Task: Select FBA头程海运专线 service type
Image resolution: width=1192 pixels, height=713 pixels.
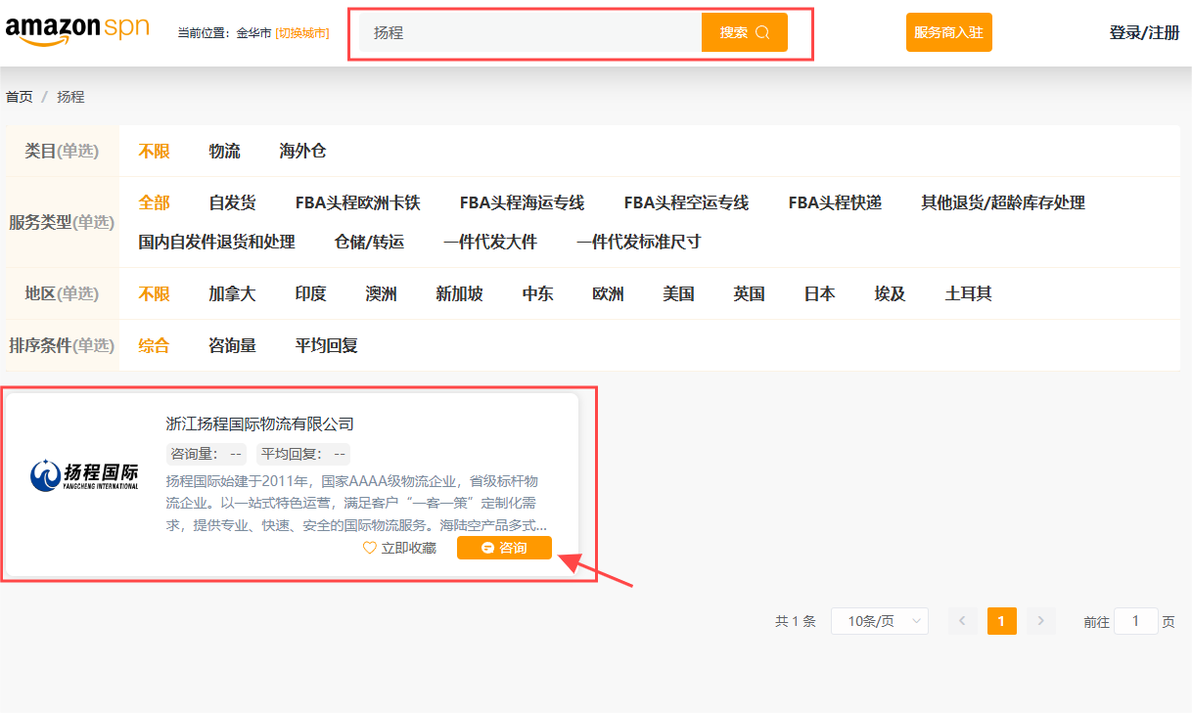Action: 522,202
